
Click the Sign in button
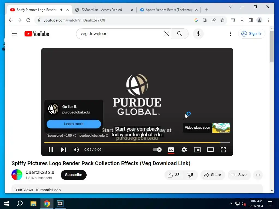251,33
